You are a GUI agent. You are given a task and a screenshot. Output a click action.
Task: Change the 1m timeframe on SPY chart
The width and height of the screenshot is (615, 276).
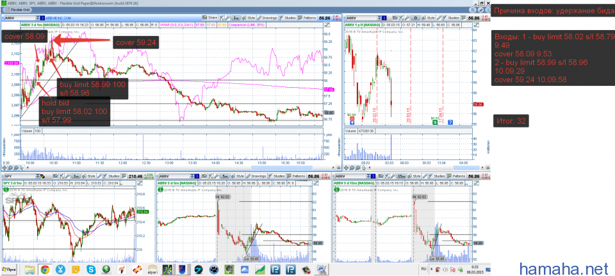[76, 176]
